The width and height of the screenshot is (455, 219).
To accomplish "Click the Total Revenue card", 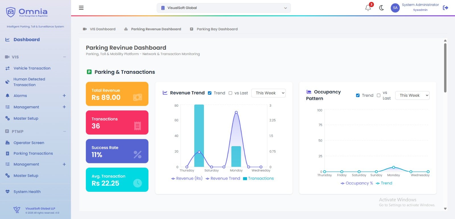I will point(117,94).
